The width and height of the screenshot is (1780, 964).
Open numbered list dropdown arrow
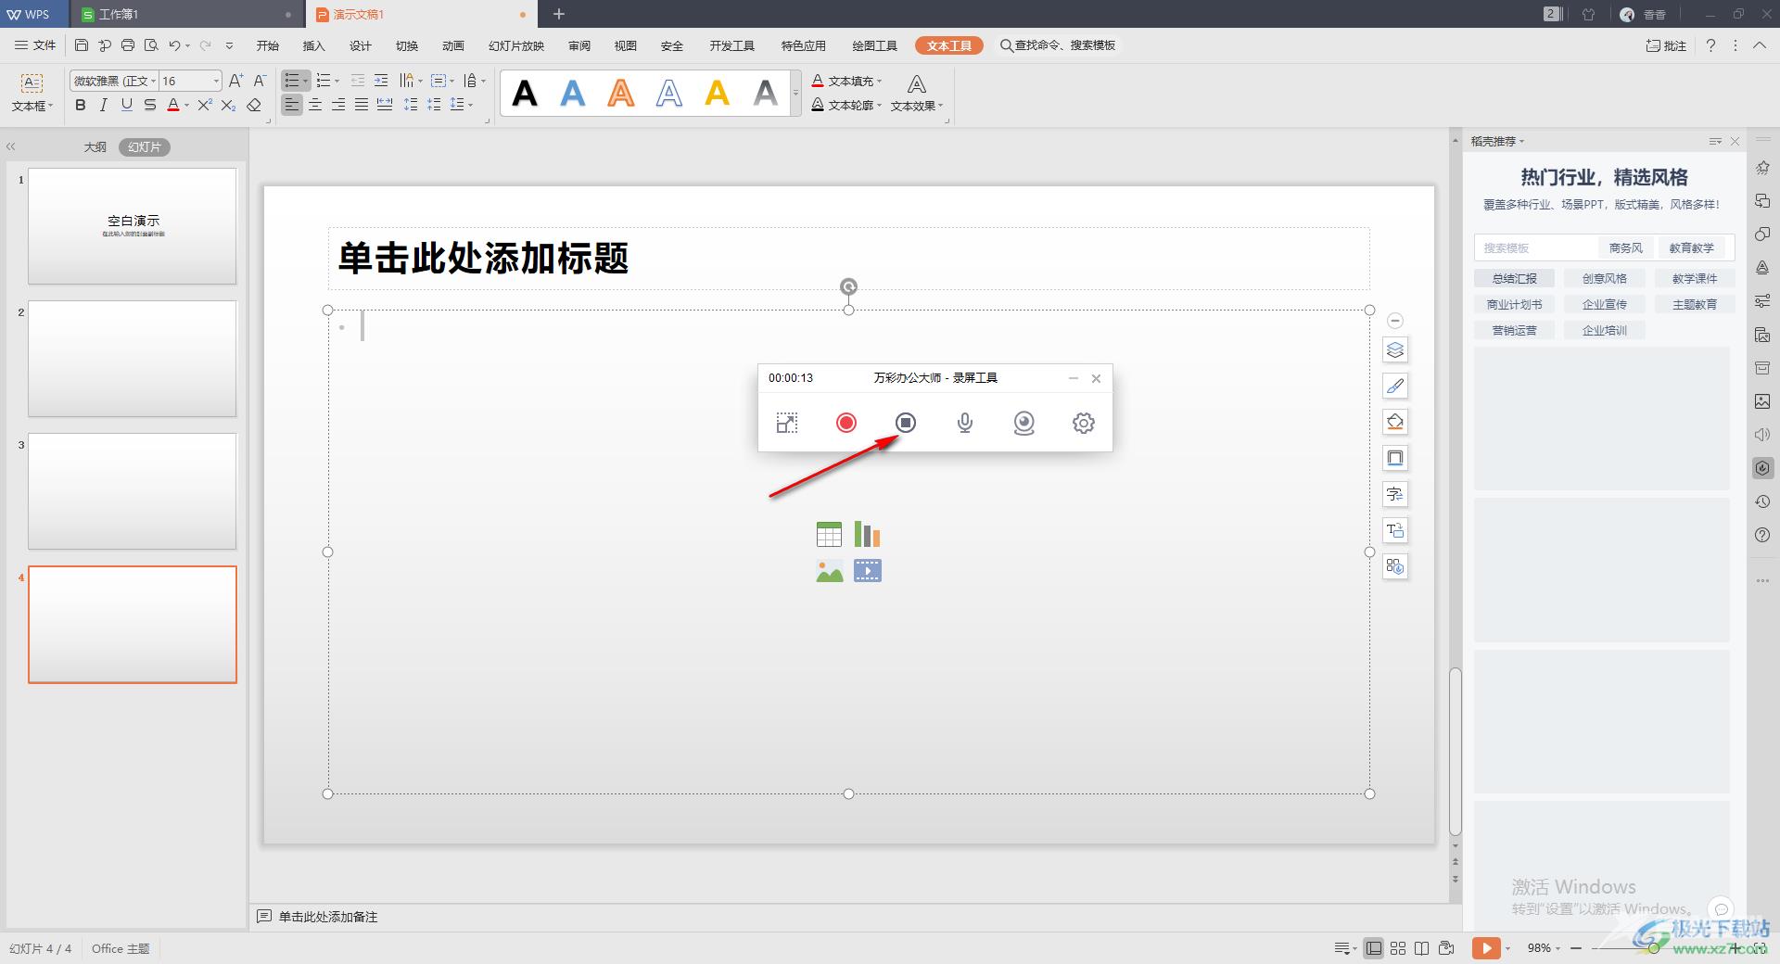coord(337,82)
